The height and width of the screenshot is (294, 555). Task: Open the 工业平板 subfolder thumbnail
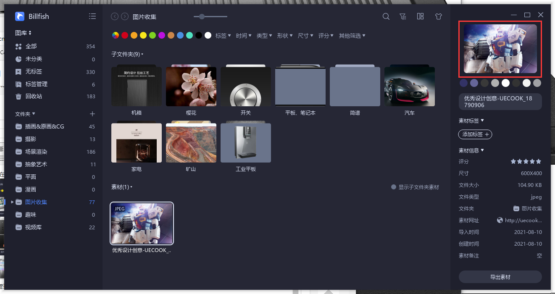click(x=246, y=142)
